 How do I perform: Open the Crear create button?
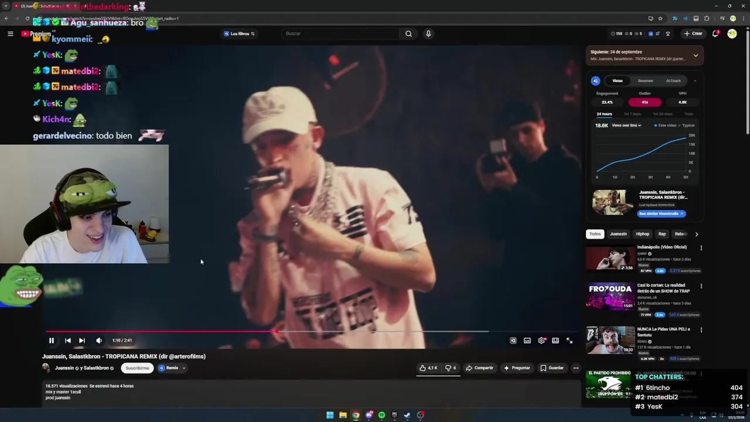click(693, 33)
